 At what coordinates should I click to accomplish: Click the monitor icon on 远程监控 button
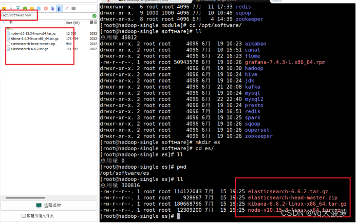click(39, 206)
